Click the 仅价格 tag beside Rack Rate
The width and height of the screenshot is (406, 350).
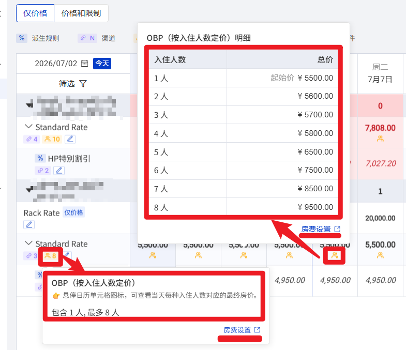tap(73, 212)
